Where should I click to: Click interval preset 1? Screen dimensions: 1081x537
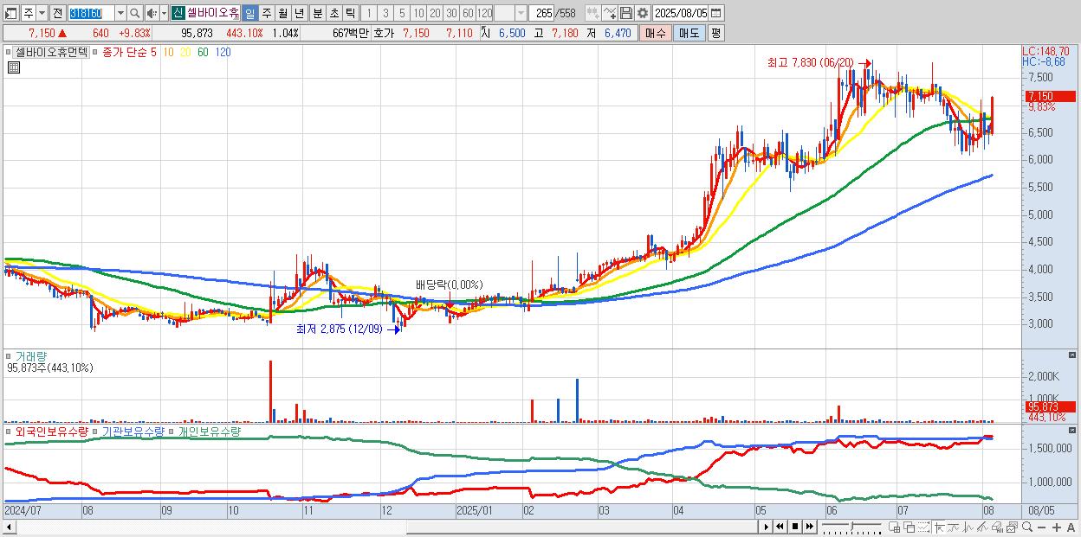pos(369,13)
